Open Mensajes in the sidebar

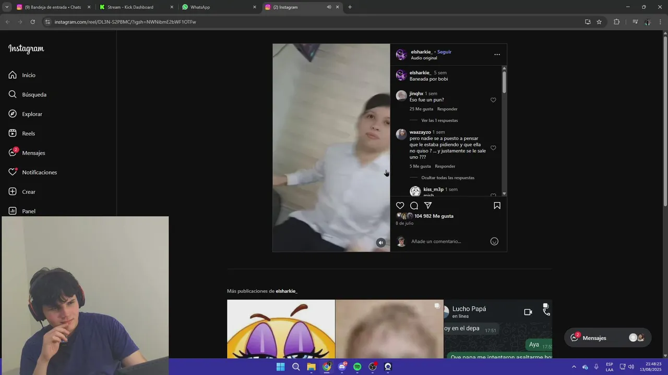click(x=27, y=153)
